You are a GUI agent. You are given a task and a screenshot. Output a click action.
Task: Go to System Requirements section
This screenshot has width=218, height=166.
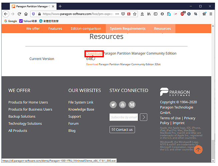pyautogui.click(x=128, y=29)
